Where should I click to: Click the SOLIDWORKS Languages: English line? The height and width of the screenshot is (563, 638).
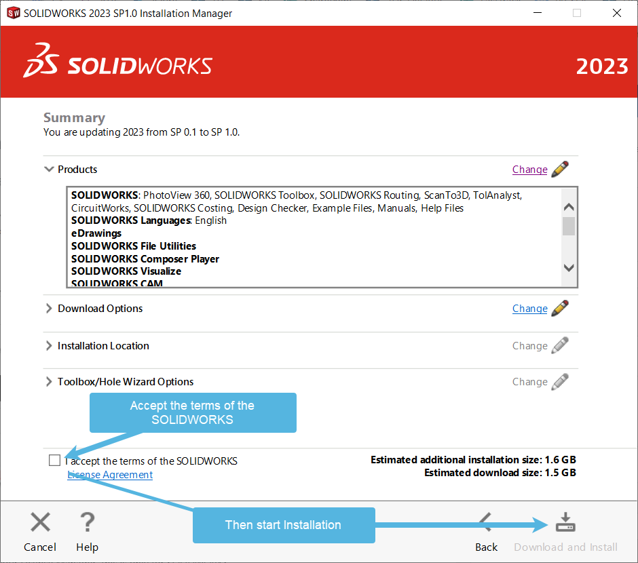149,220
